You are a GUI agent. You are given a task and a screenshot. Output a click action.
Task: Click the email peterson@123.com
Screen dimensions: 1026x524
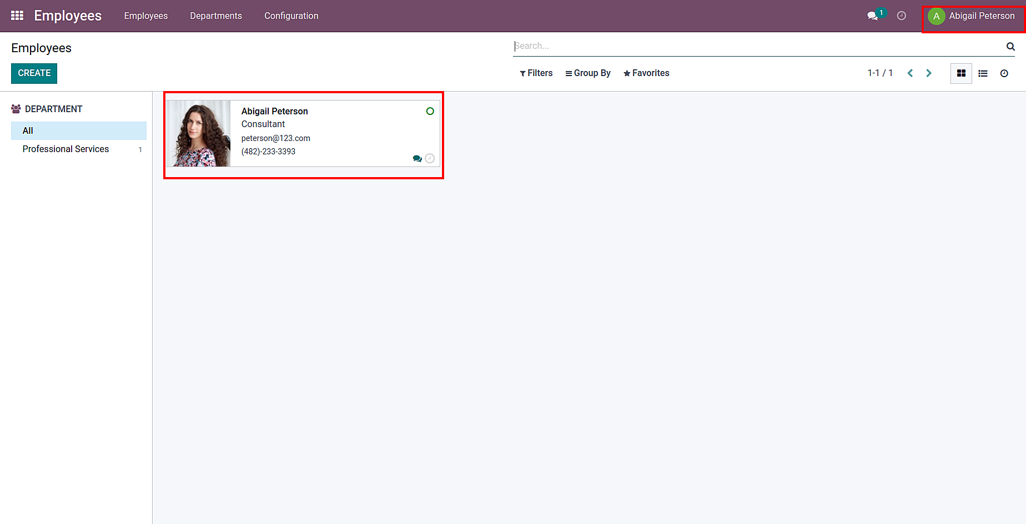(x=276, y=138)
